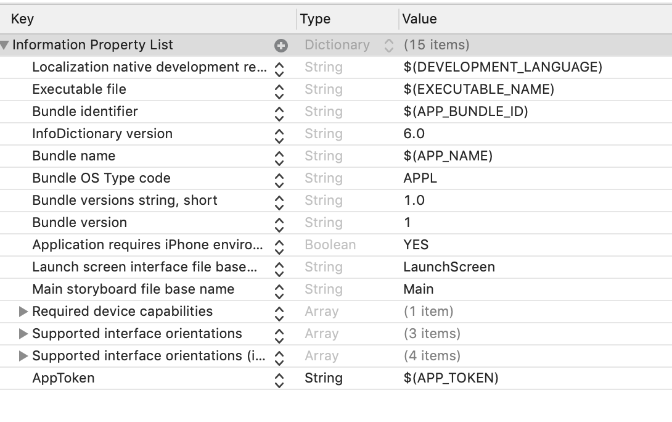
Task: Click the add (+) button on Information Property List
Action: [x=281, y=45]
